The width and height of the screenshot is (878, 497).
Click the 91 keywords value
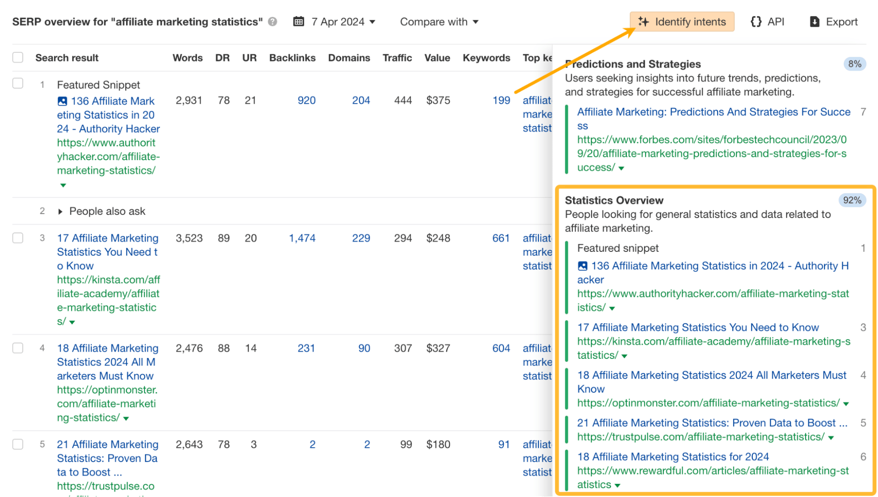coord(504,444)
